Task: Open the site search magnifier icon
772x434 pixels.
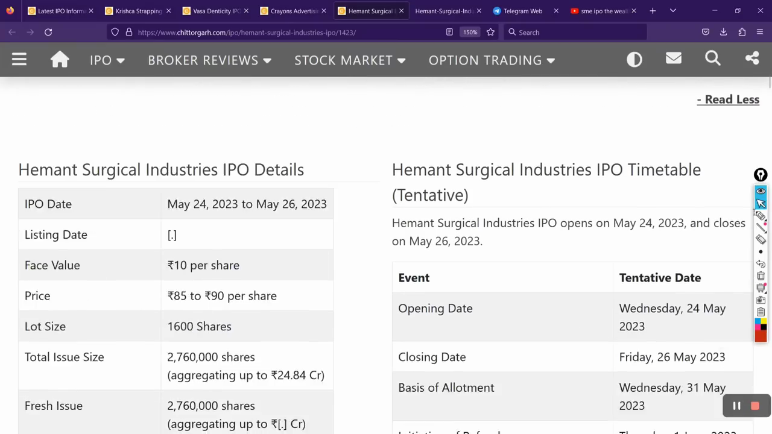Action: tap(713, 58)
